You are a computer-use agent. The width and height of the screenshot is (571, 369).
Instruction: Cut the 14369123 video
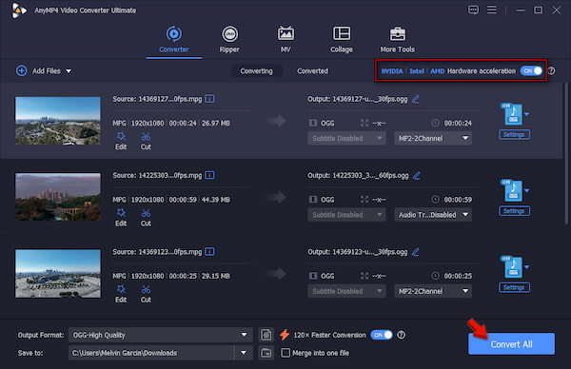[146, 294]
